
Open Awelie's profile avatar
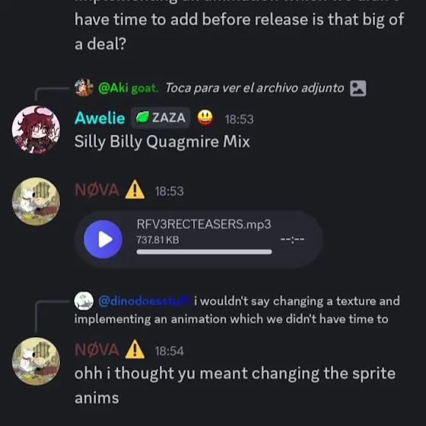pos(36,129)
